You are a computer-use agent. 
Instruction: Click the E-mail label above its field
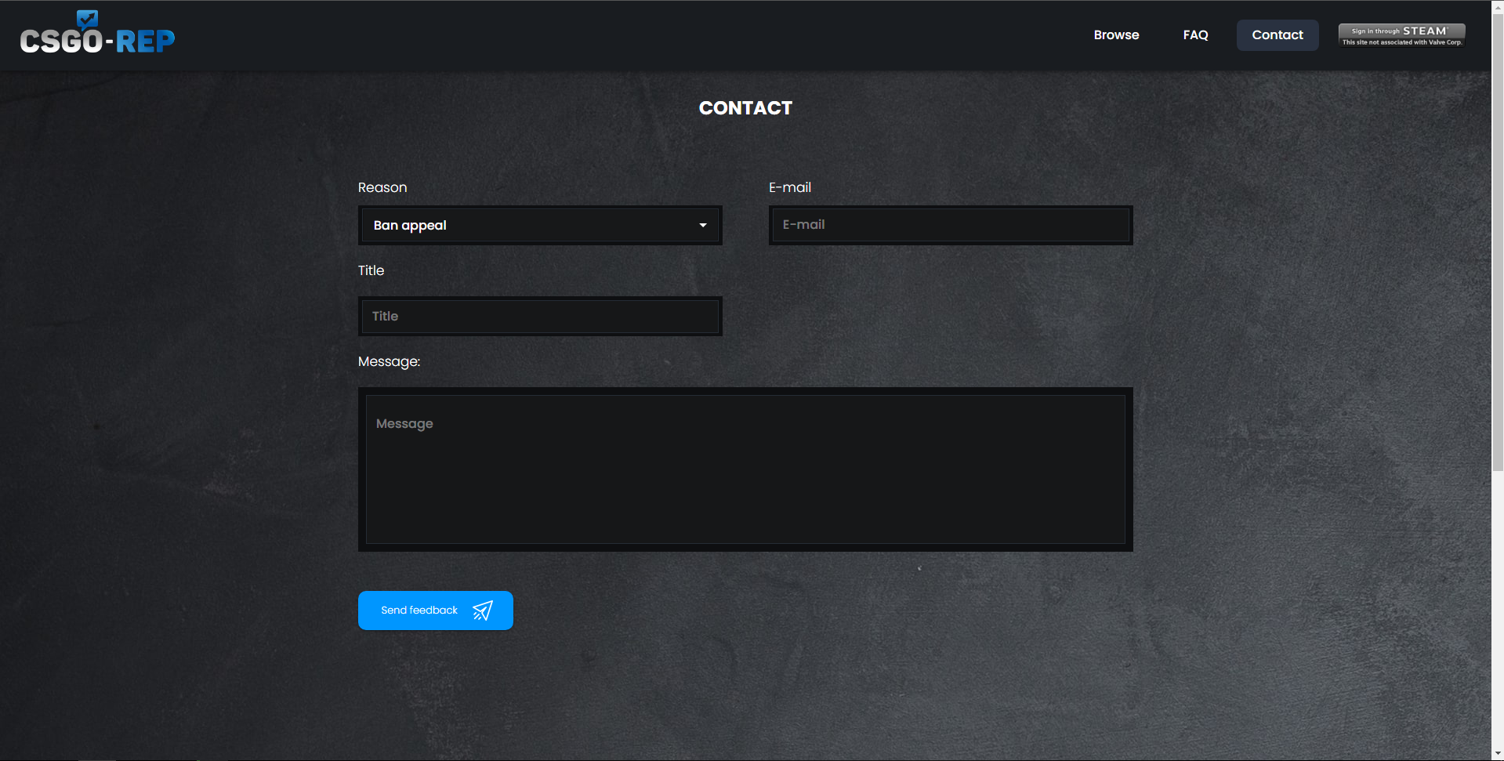click(789, 187)
